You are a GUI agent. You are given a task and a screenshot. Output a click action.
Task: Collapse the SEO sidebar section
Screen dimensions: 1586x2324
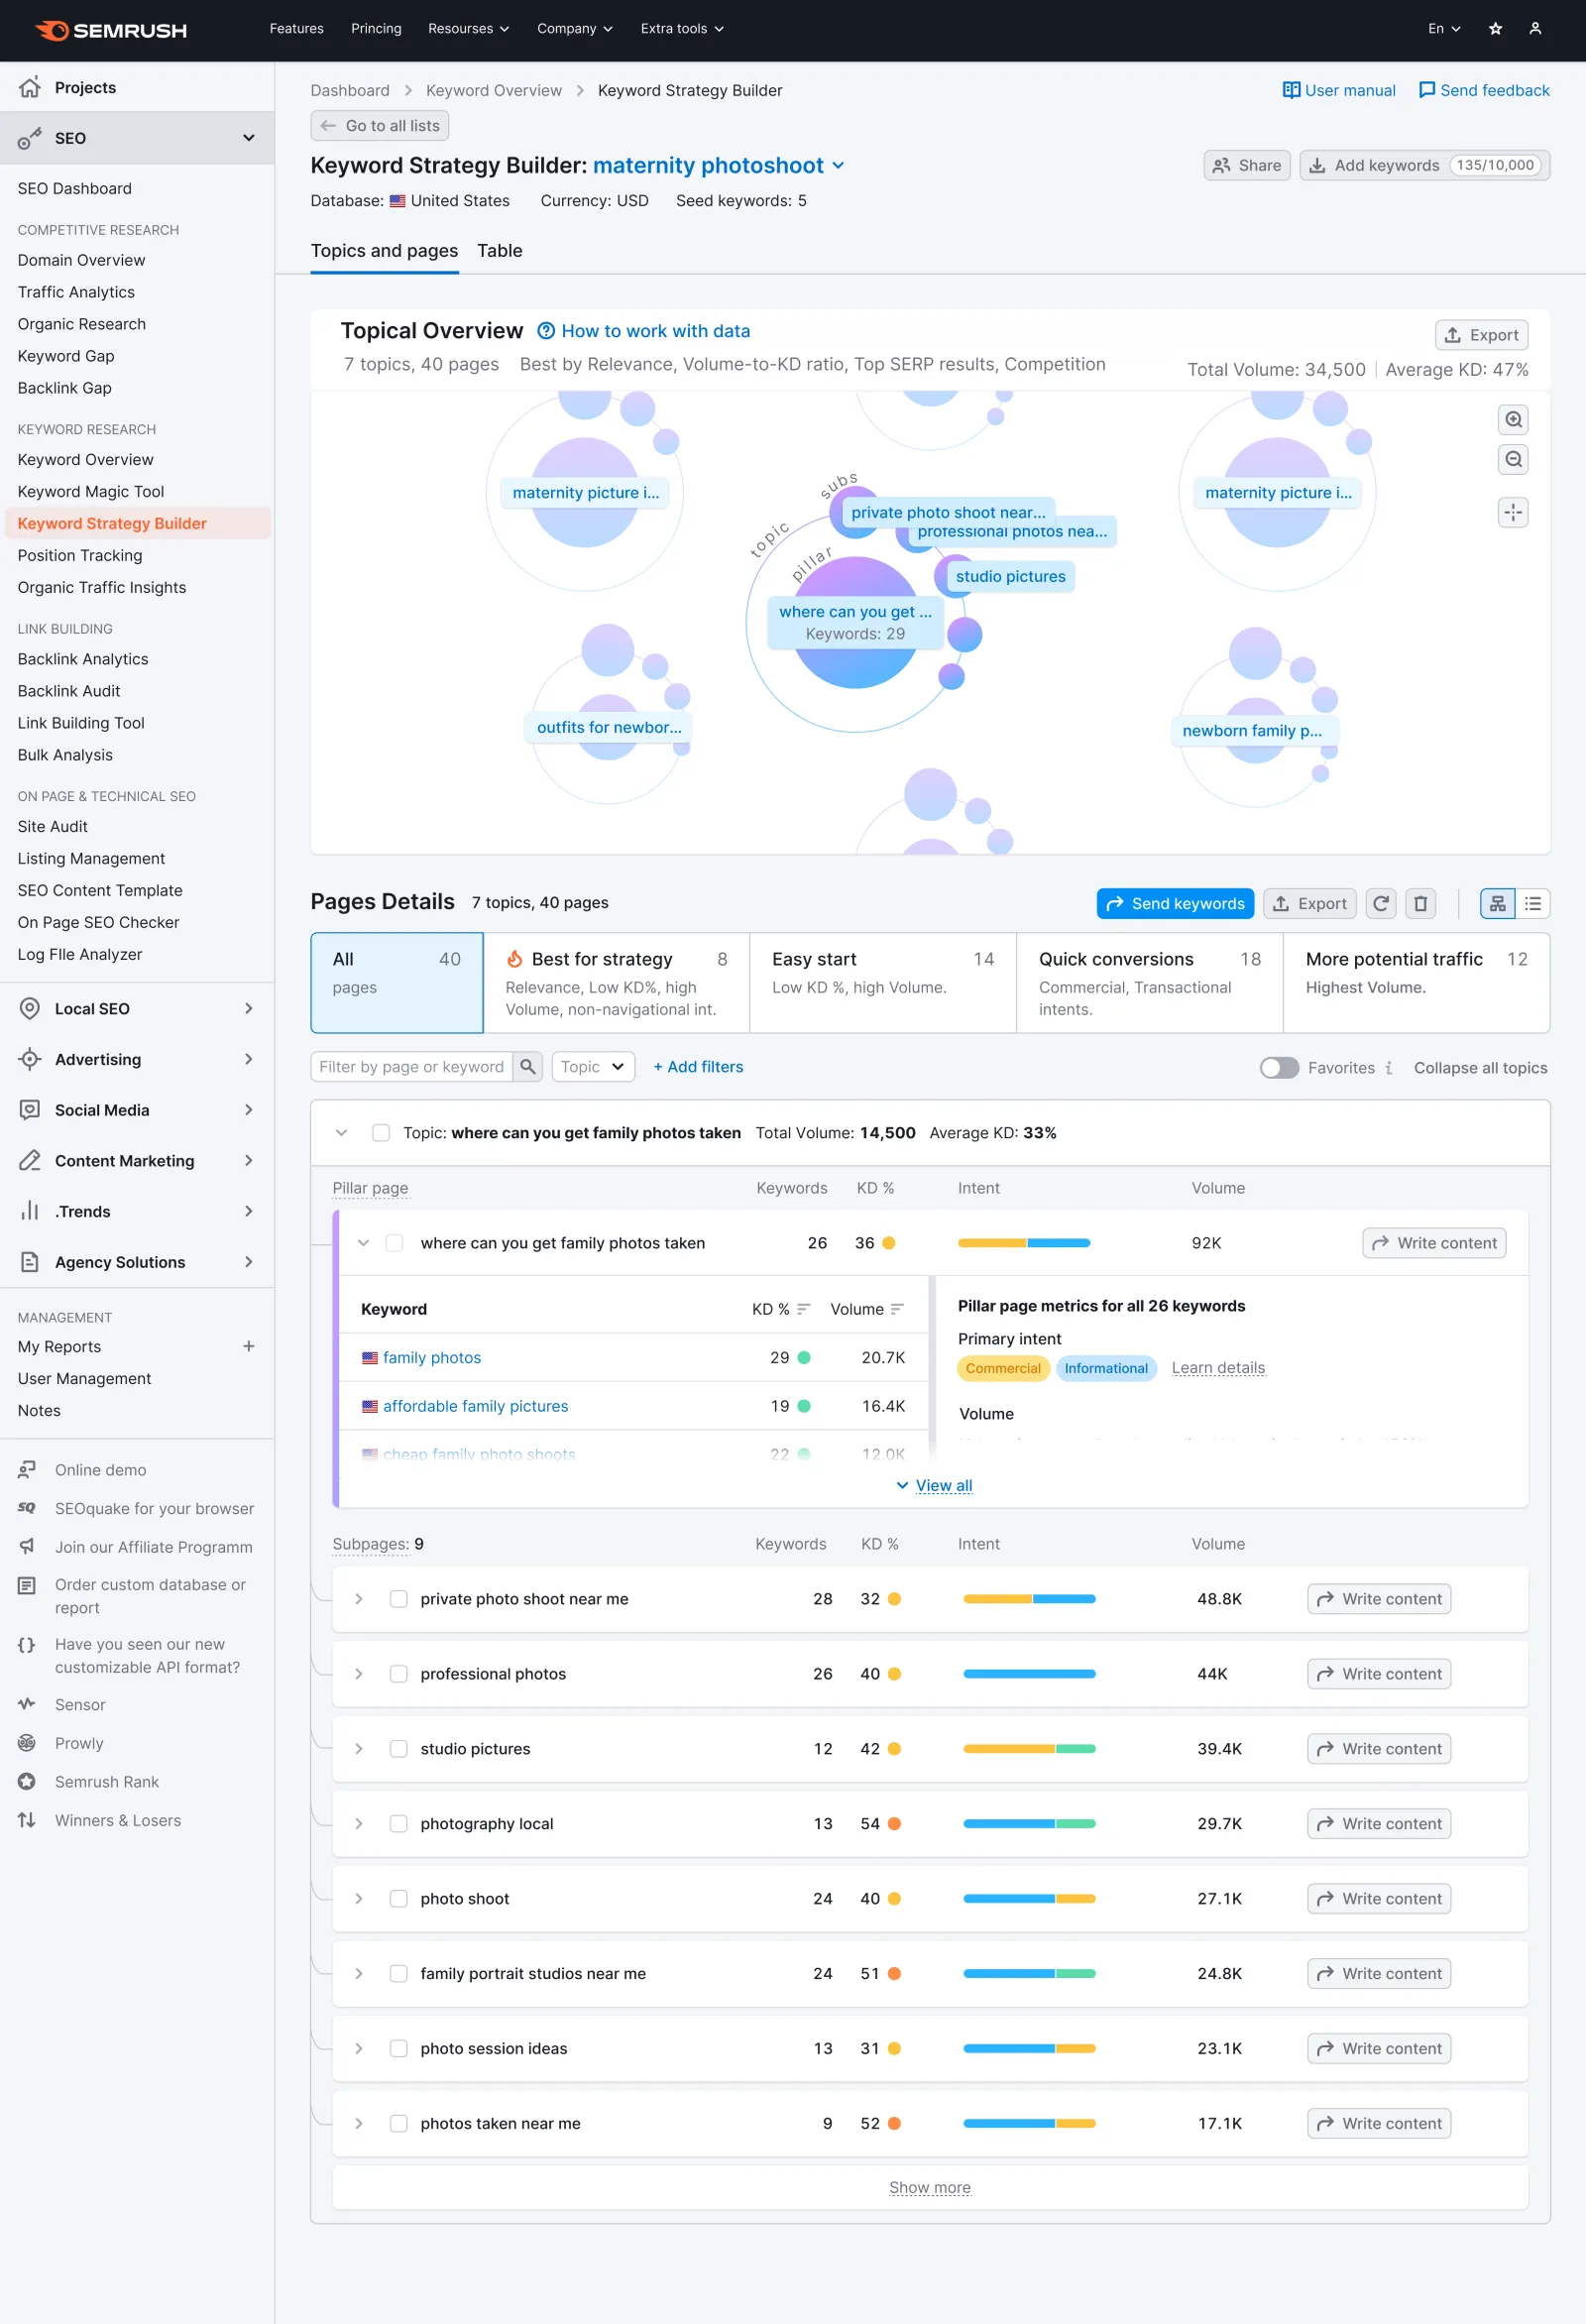click(x=249, y=138)
